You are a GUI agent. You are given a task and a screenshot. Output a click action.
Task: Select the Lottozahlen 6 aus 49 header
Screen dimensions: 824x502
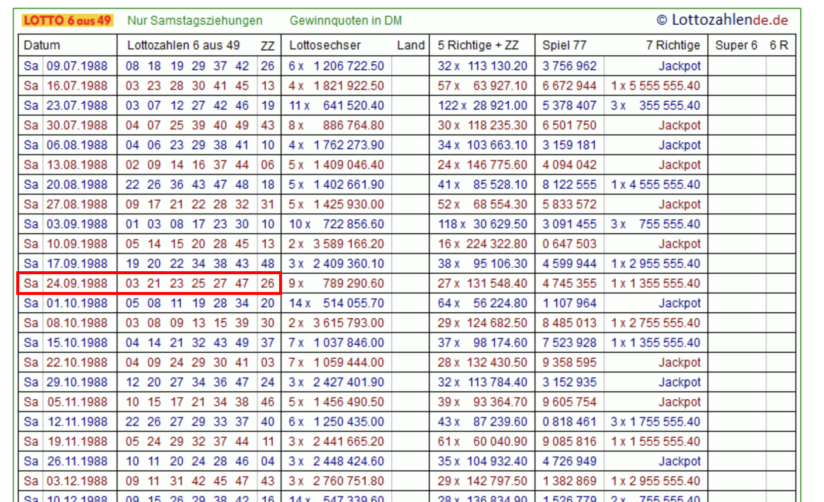coord(183,45)
